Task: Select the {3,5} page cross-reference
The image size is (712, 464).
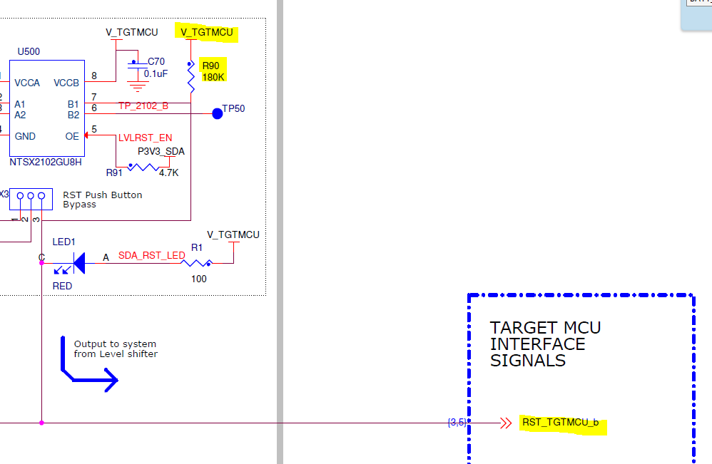Action: point(457,423)
